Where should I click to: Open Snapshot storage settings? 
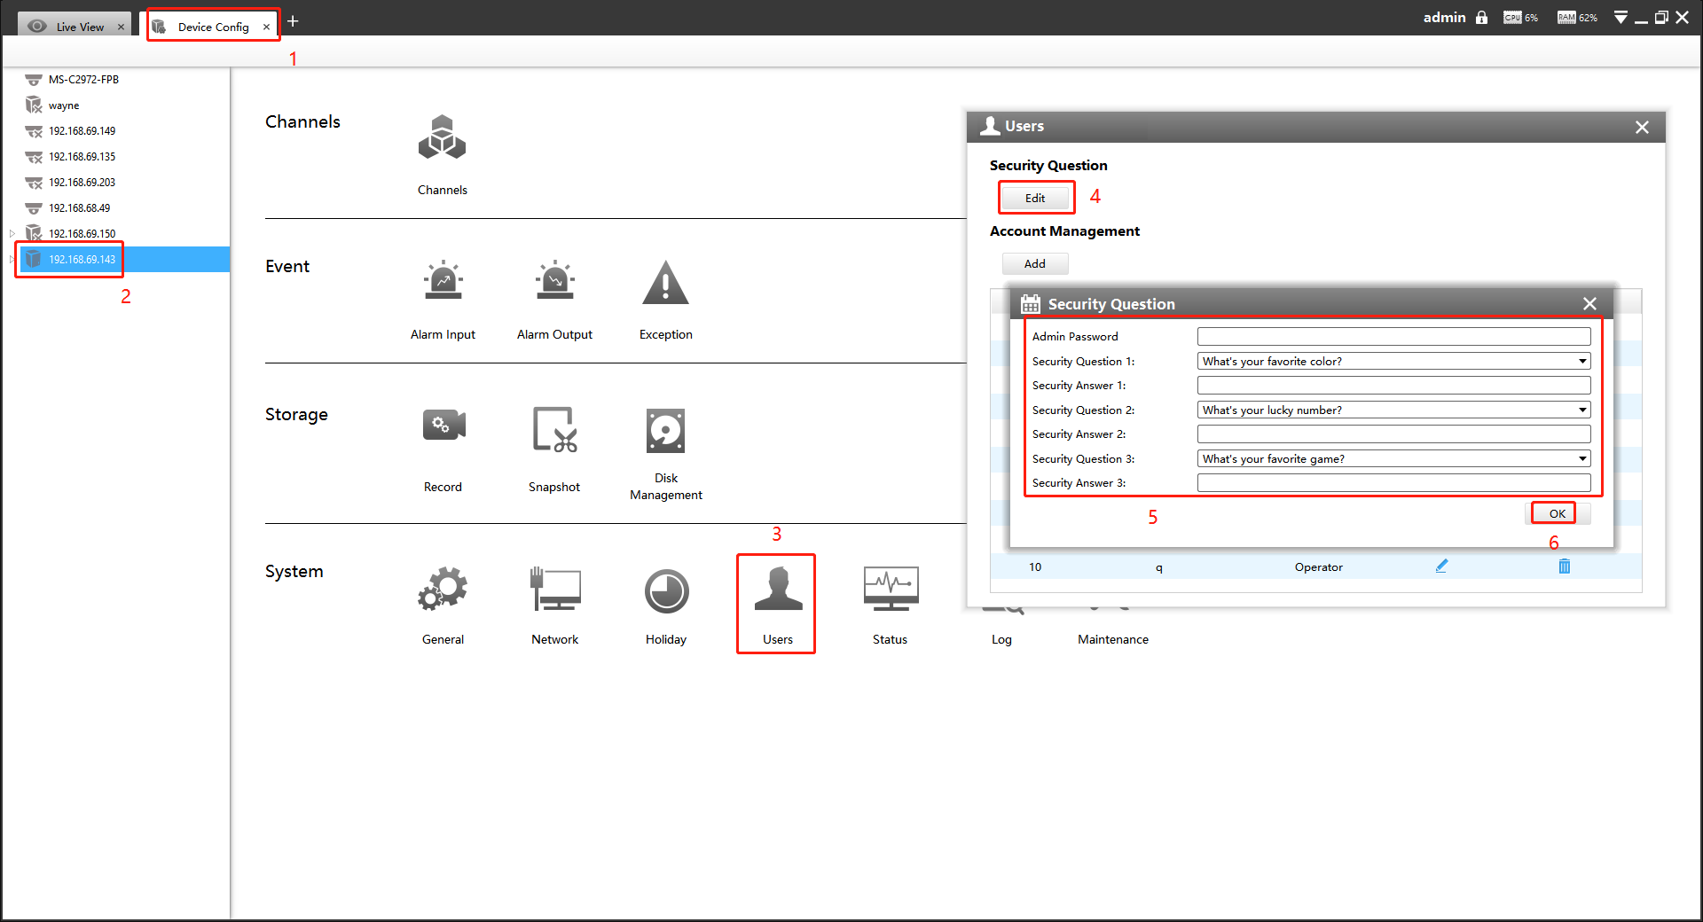click(554, 430)
